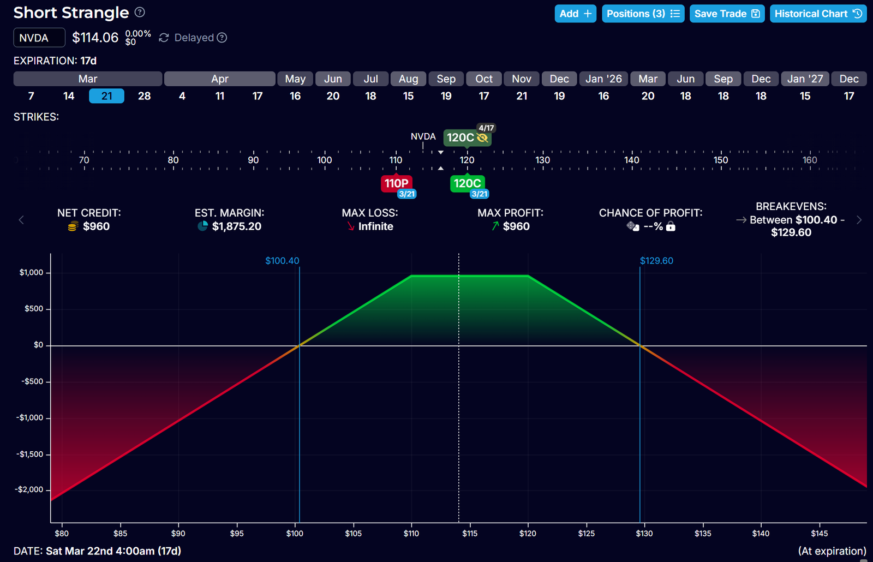Image resolution: width=873 pixels, height=562 pixels.
Task: Choose the March 21 expiration date
Action: [106, 96]
